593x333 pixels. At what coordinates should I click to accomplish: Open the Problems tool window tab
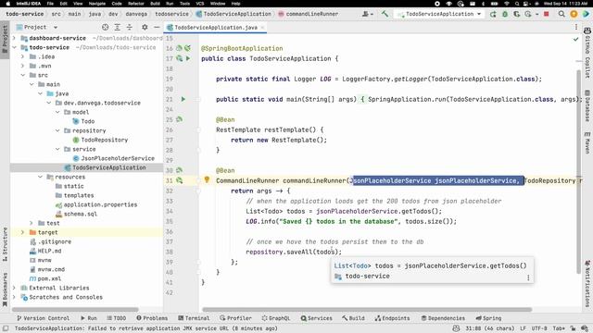point(152,318)
